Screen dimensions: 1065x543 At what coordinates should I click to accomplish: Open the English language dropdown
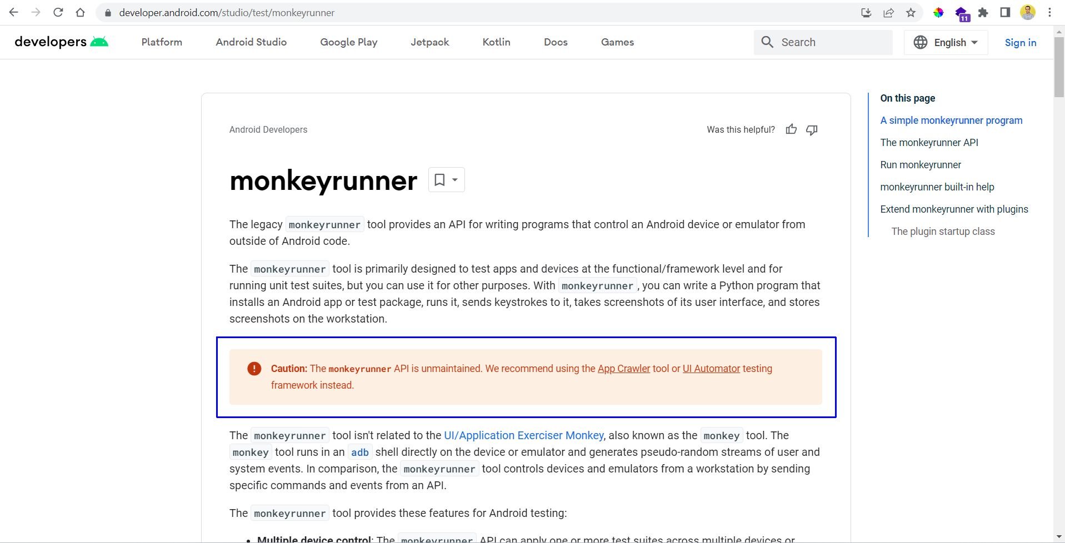coord(946,42)
